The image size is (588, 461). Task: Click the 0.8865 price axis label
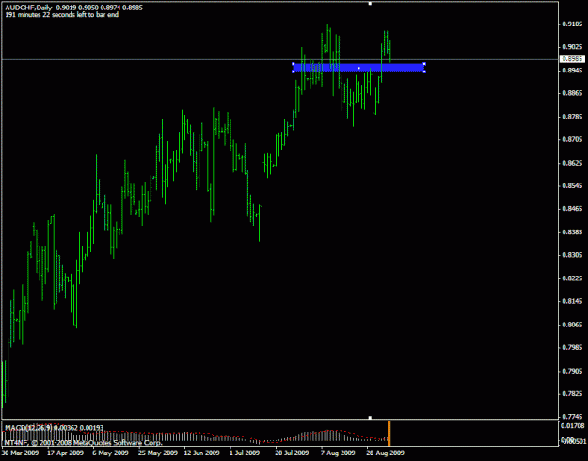point(572,93)
